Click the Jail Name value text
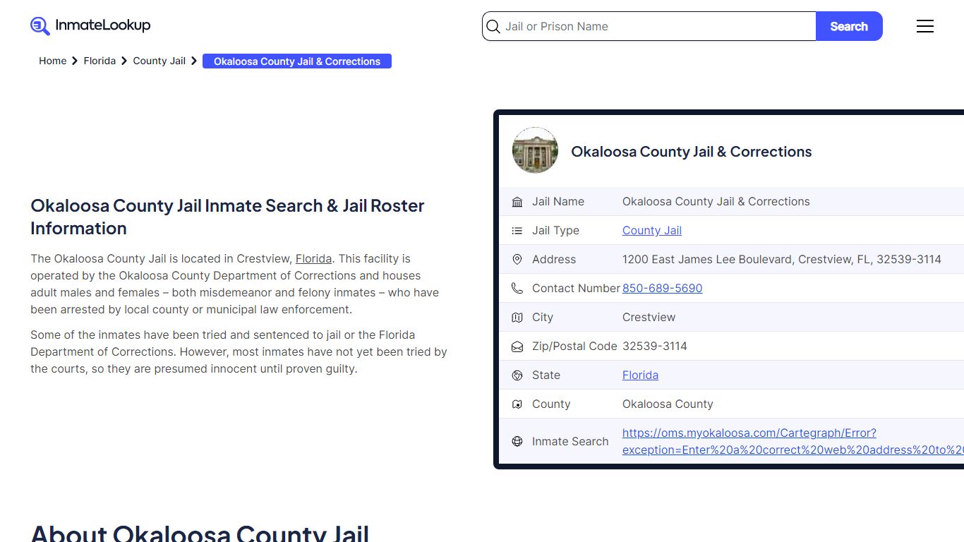This screenshot has height=542, width=964. tap(716, 201)
